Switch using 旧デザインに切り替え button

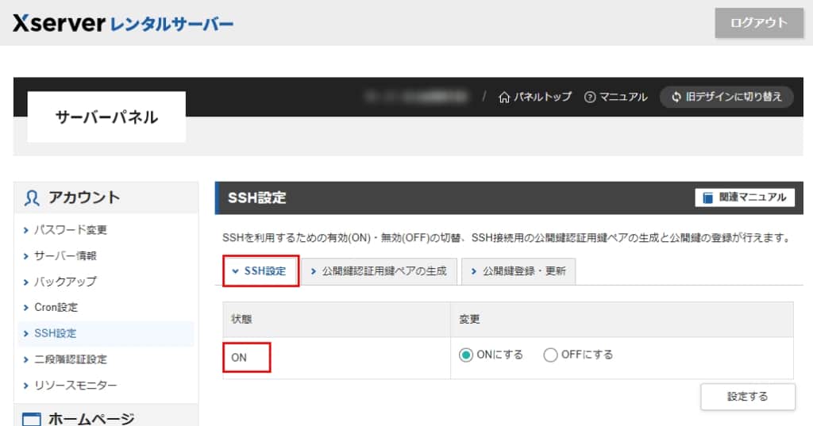(726, 97)
